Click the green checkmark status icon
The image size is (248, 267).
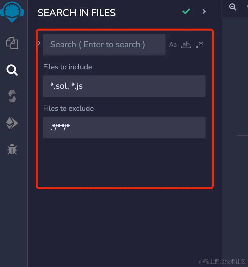186,12
